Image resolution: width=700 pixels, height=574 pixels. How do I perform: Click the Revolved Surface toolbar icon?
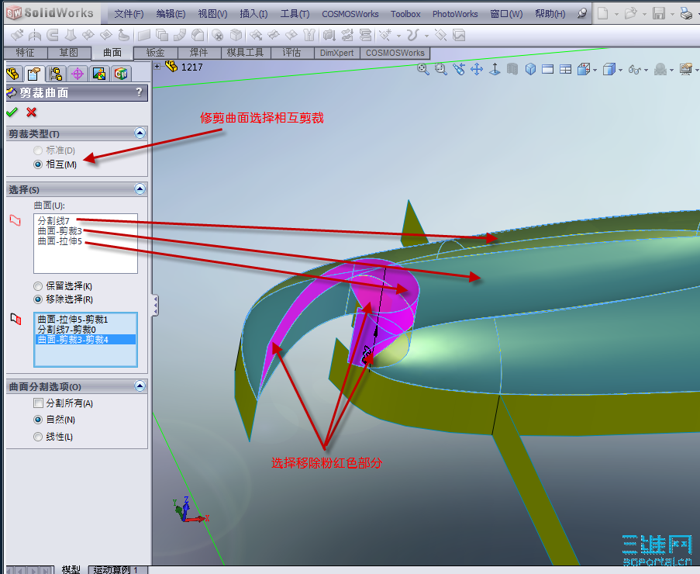pyautogui.click(x=34, y=35)
